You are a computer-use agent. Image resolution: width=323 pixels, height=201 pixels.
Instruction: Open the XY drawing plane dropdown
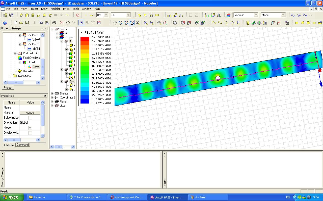(x=106, y=15)
